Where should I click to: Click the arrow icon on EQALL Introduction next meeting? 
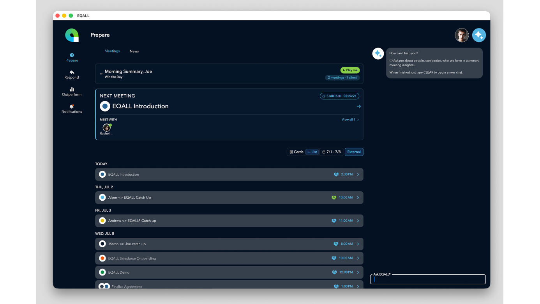[x=358, y=106]
